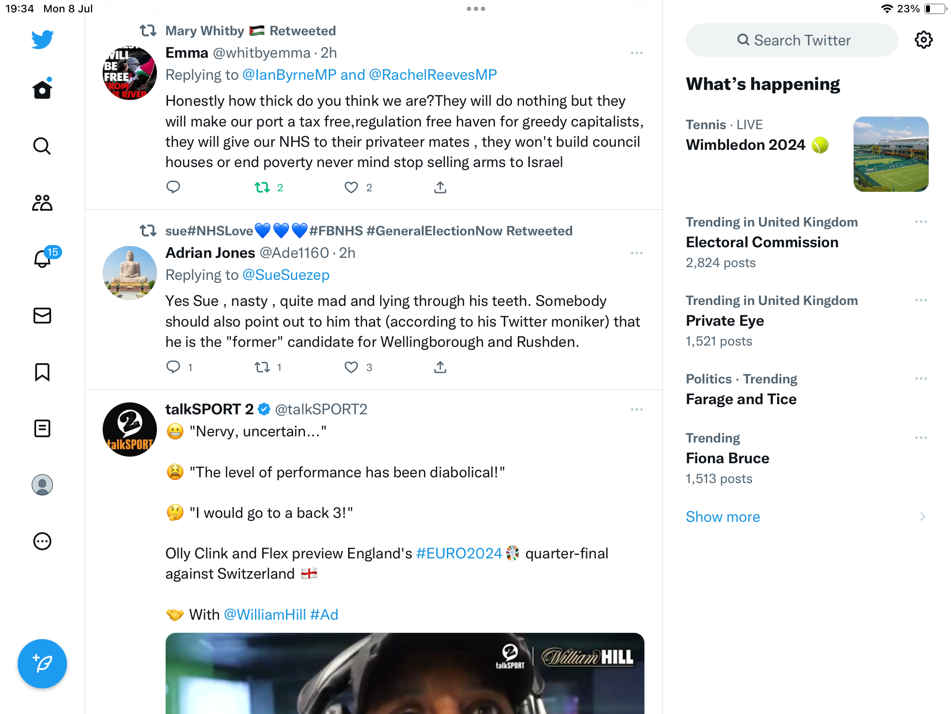The width and height of the screenshot is (952, 714).
Task: Go to the Home tab
Action: pyautogui.click(x=42, y=90)
